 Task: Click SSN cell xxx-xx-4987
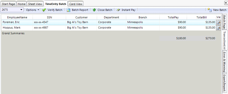(x=49, y=28)
